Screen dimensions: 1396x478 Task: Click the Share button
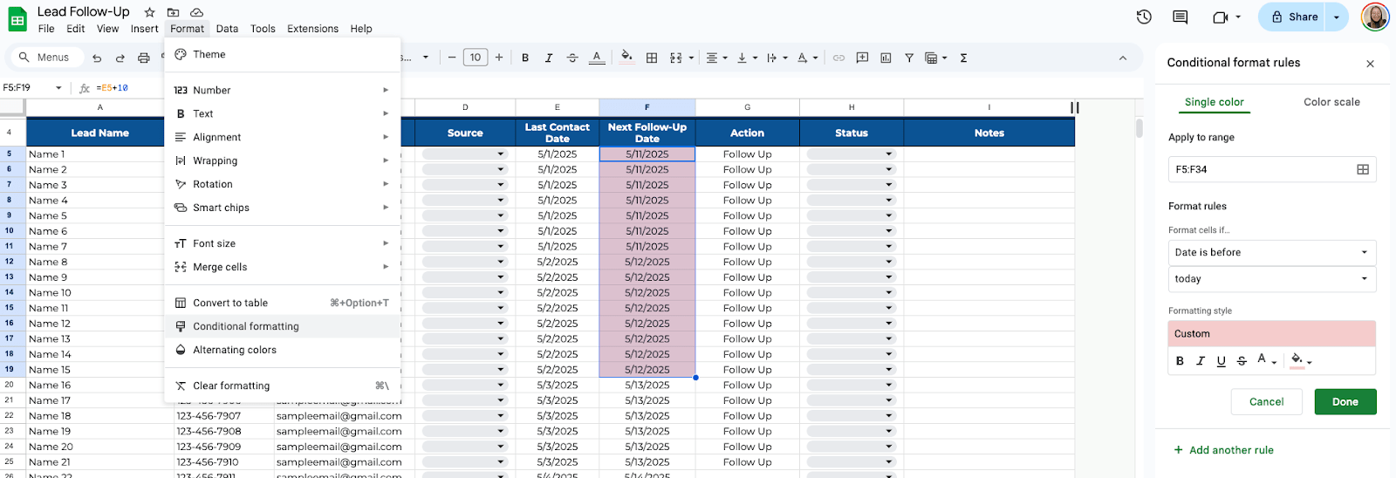coord(1293,17)
